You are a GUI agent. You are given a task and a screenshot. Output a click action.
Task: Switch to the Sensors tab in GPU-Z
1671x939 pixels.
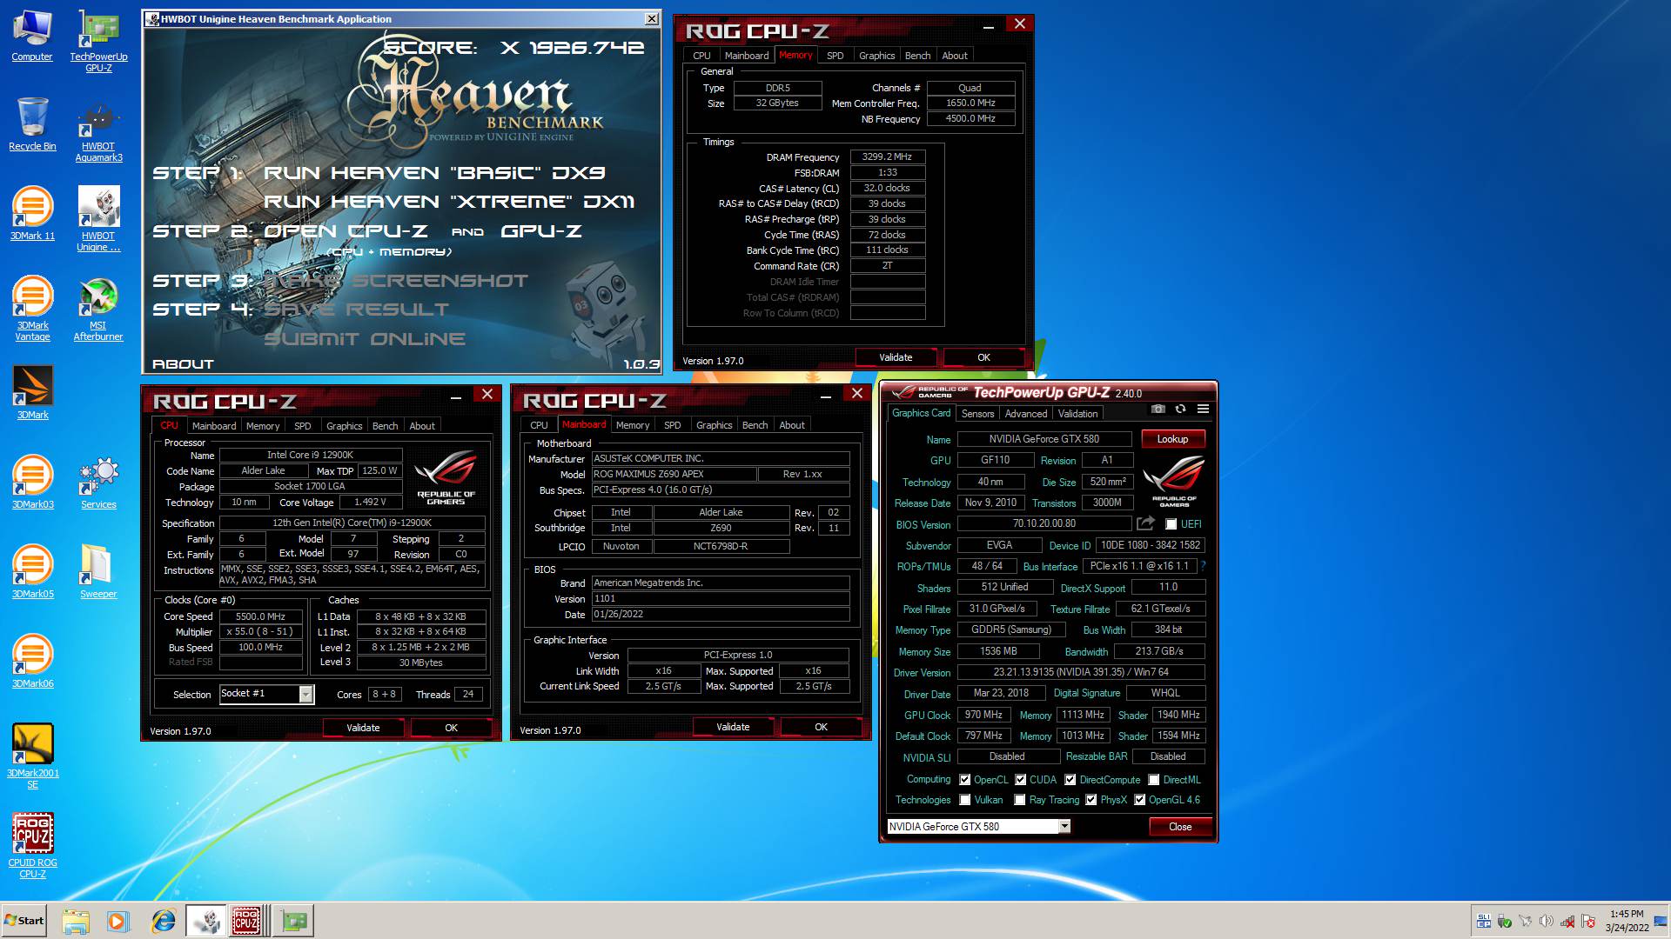click(977, 414)
